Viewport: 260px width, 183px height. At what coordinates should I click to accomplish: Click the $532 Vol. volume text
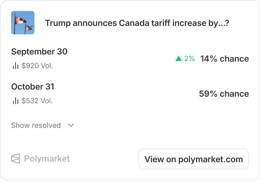(x=37, y=101)
